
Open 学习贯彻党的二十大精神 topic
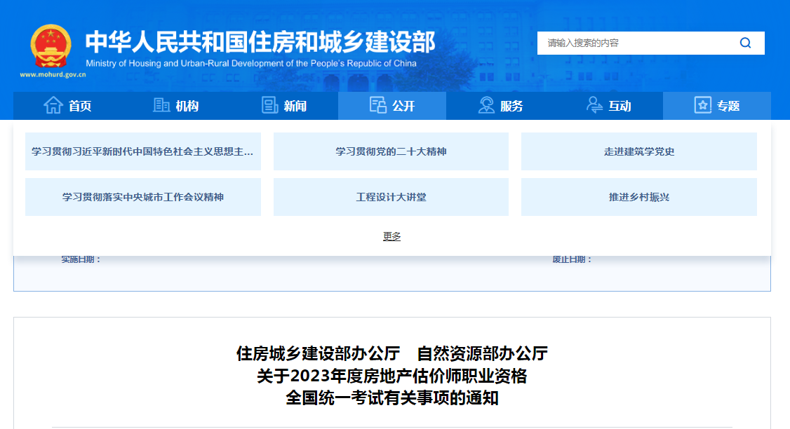pyautogui.click(x=391, y=151)
